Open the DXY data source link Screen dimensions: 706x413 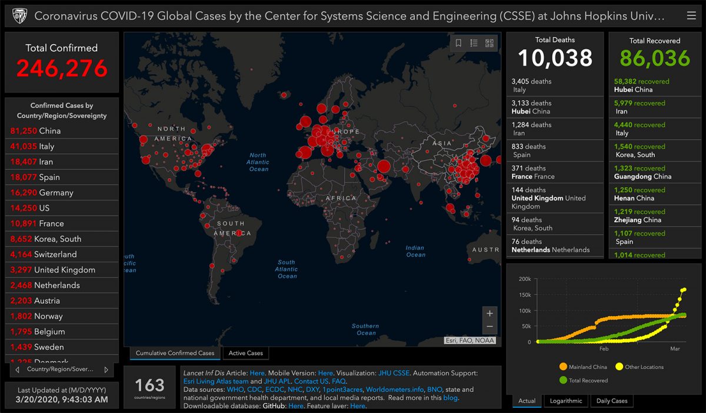click(x=312, y=390)
